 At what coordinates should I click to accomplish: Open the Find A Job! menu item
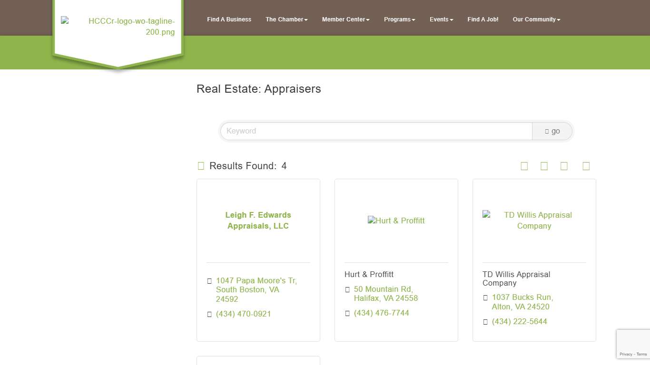[483, 19]
